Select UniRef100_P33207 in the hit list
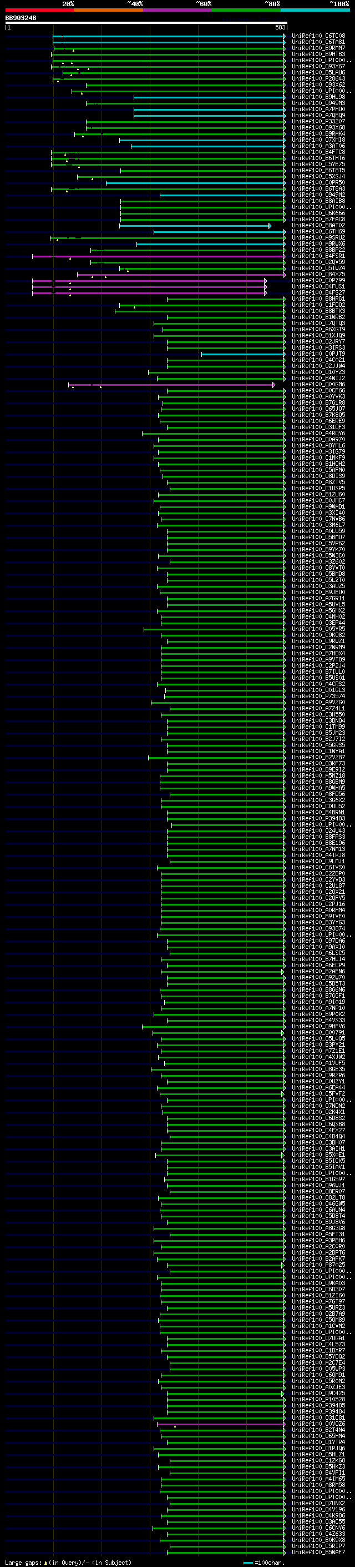This screenshot has height=1567, width=355. [318, 122]
